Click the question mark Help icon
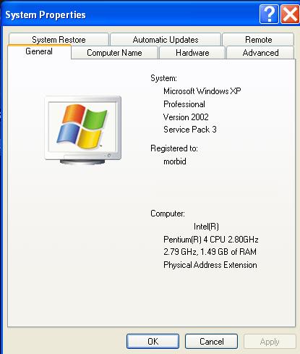 point(269,14)
